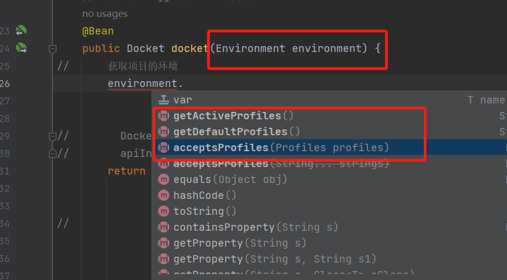This screenshot has width=507, height=280.
Task: Choose getDefaultProfiles() suggestion
Action: [329, 132]
